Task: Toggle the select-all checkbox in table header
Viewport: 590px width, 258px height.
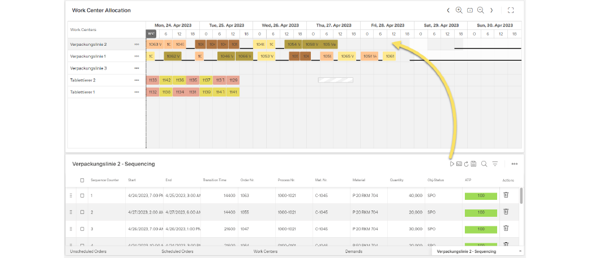Action: click(82, 180)
